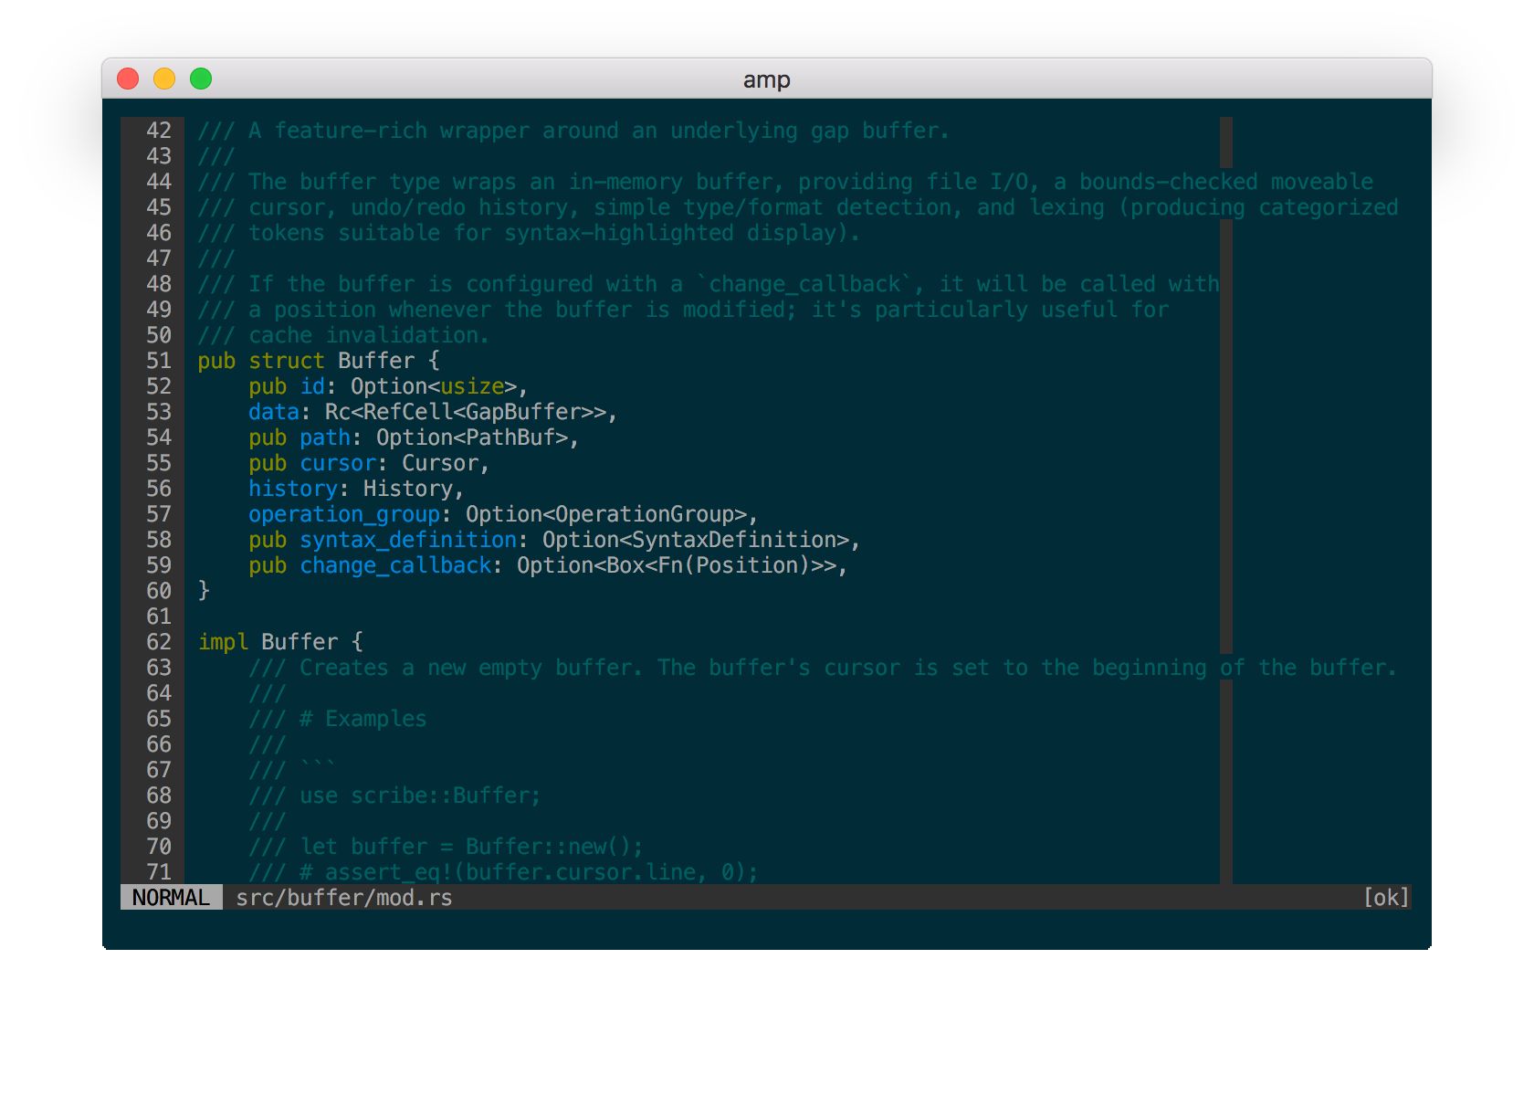Click the NORMAL mode indicator

pos(171,898)
